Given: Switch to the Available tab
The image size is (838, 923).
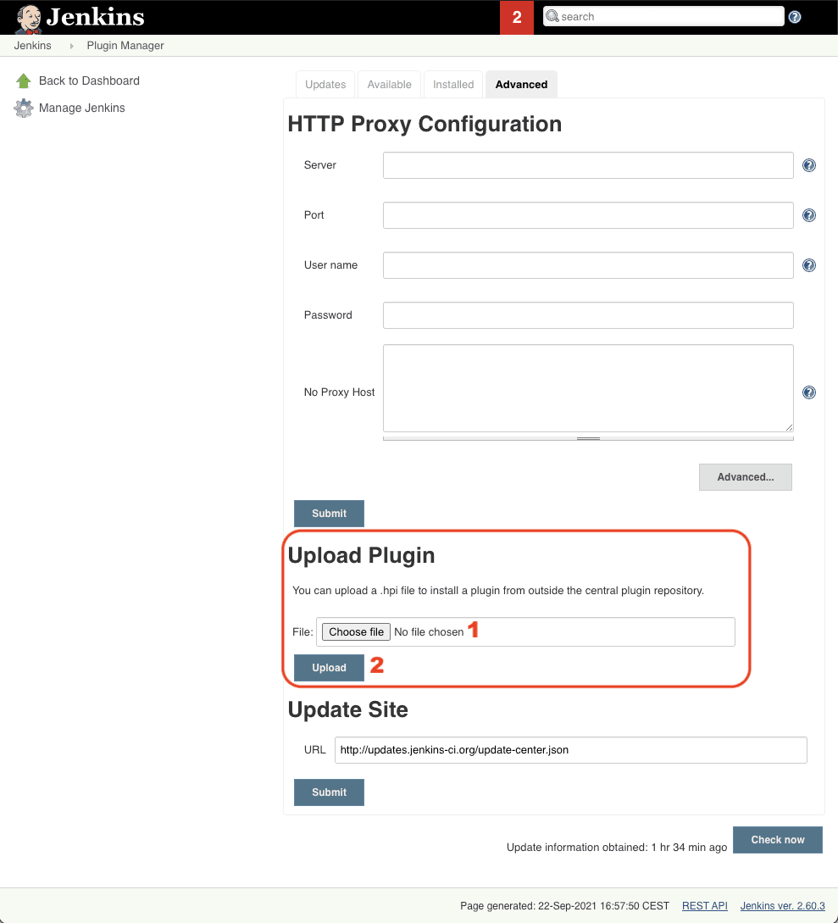Looking at the screenshot, I should pyautogui.click(x=389, y=85).
